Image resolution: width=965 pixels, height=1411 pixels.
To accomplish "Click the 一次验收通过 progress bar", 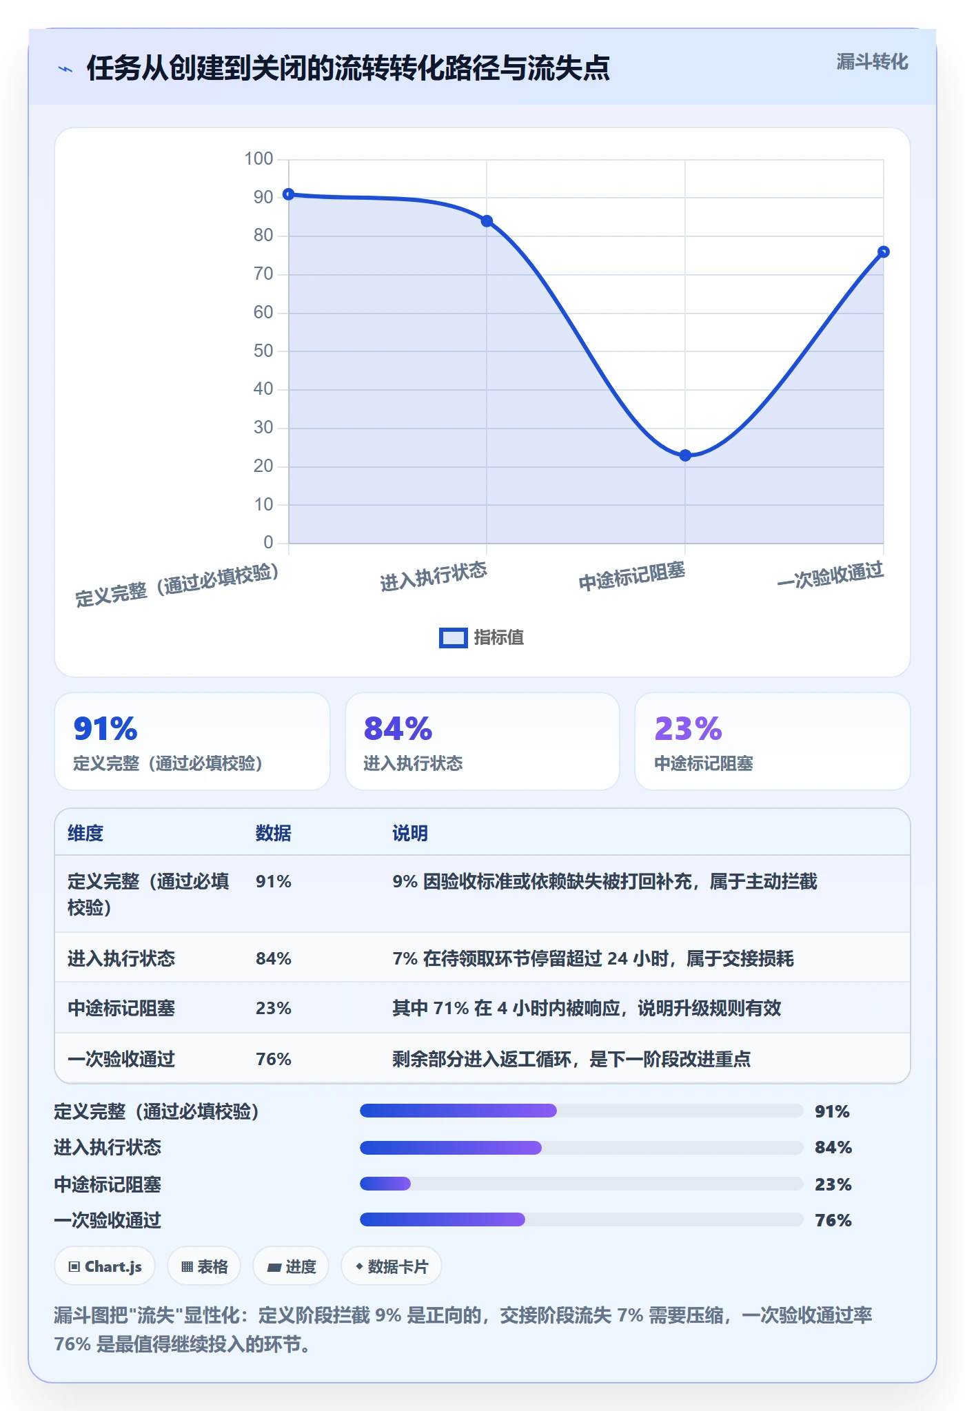I will pyautogui.click(x=581, y=1219).
